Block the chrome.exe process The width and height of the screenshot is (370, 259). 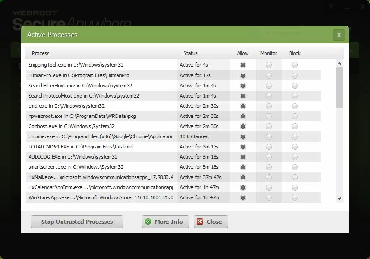295,136
